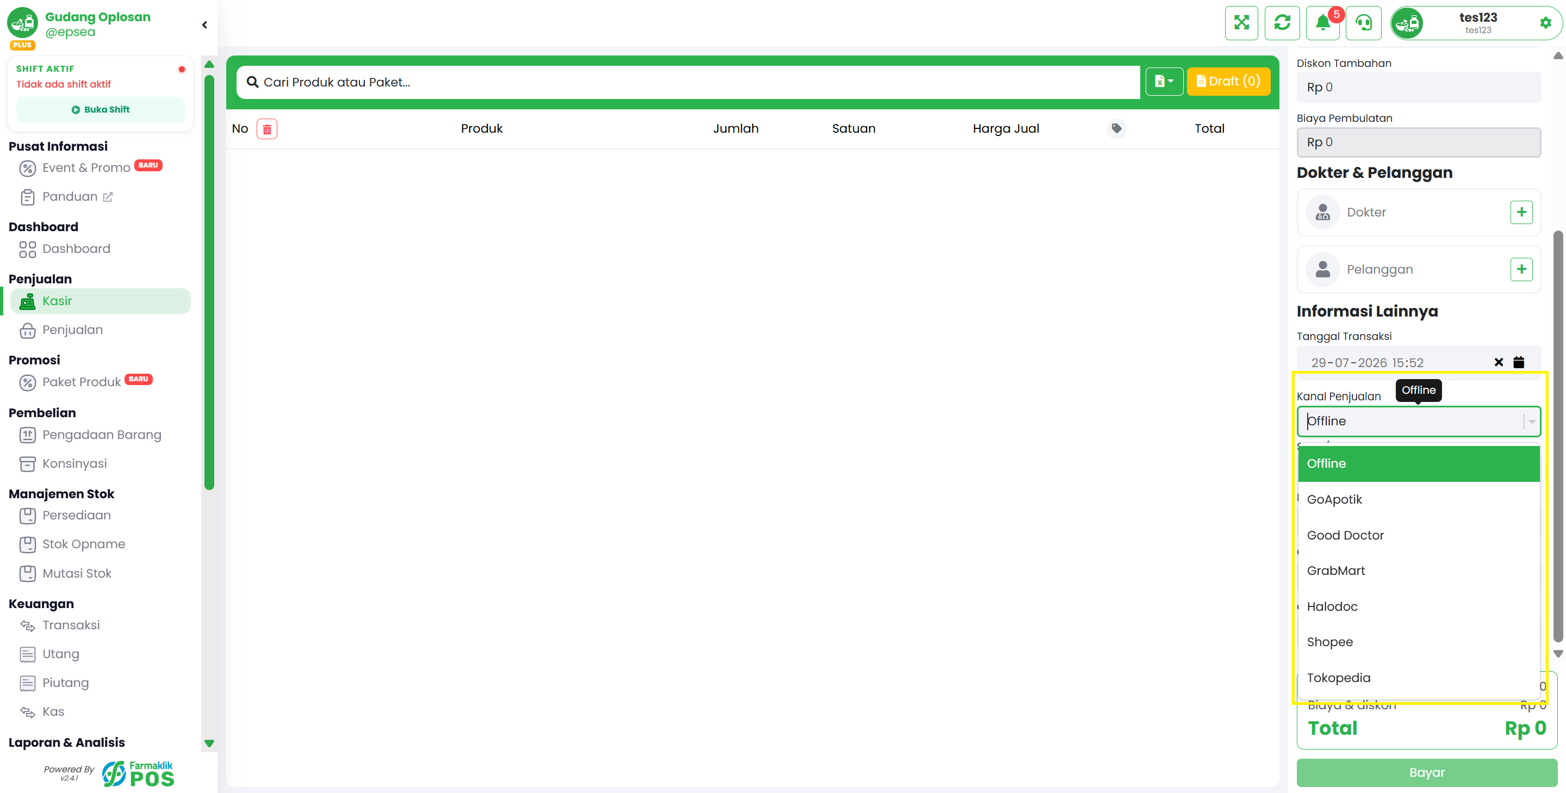1566x793 pixels.
Task: Click the tes123 user avatar
Action: [x=1407, y=23]
